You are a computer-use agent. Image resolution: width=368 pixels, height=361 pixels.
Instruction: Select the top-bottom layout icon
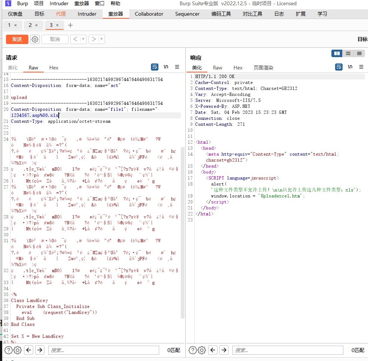[x=348, y=53]
